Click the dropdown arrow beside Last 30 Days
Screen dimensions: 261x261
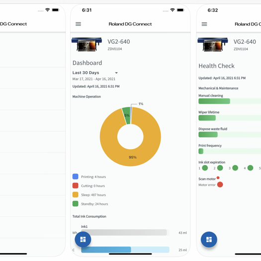point(116,73)
